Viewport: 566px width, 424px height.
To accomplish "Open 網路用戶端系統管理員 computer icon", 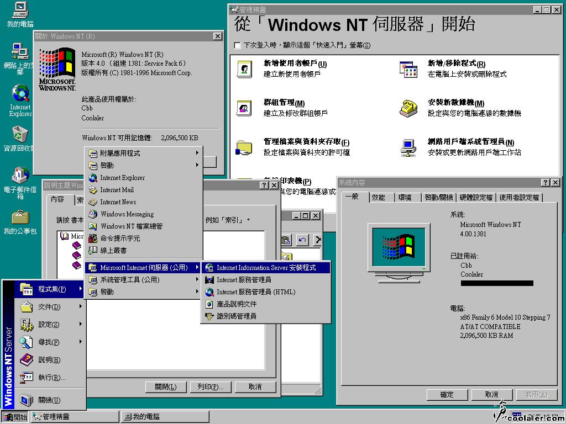I will tap(408, 147).
